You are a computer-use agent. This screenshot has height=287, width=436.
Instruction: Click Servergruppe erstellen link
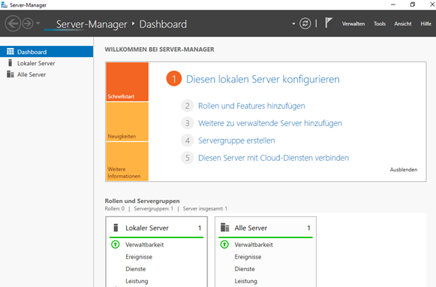(x=236, y=140)
